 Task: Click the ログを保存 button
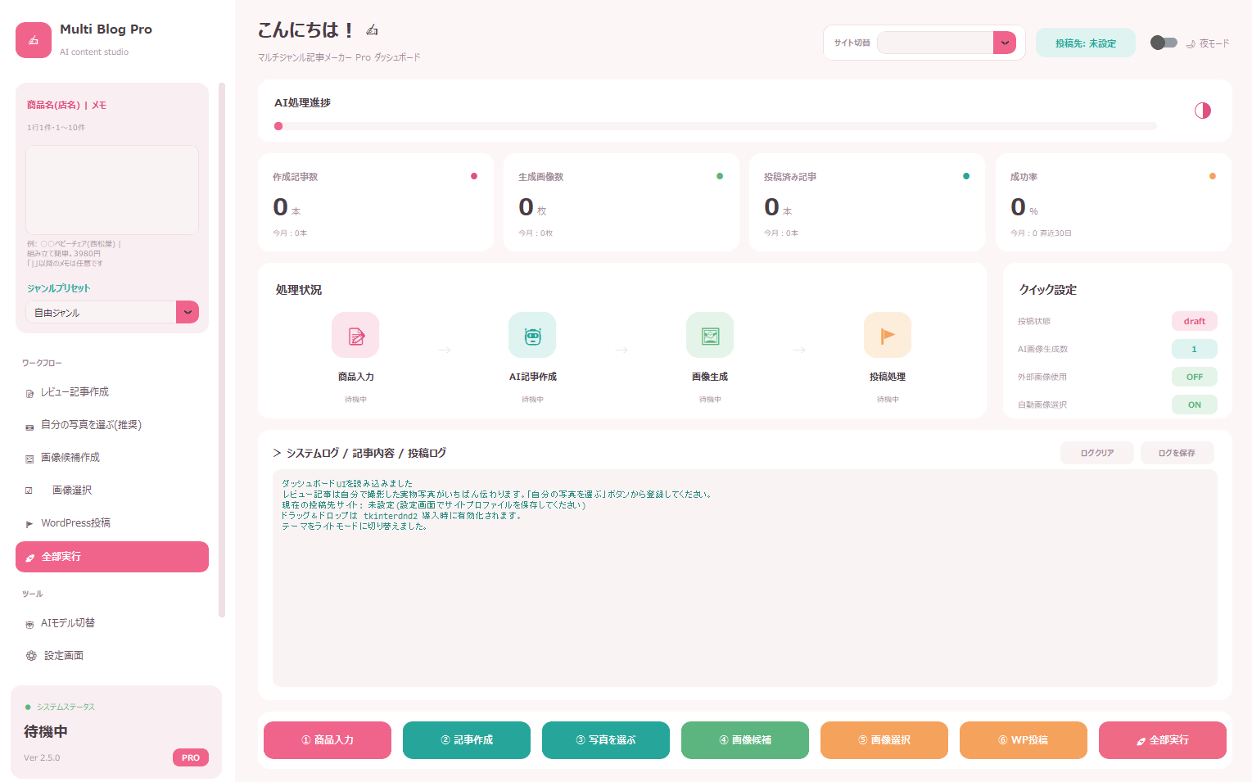pos(1177,453)
